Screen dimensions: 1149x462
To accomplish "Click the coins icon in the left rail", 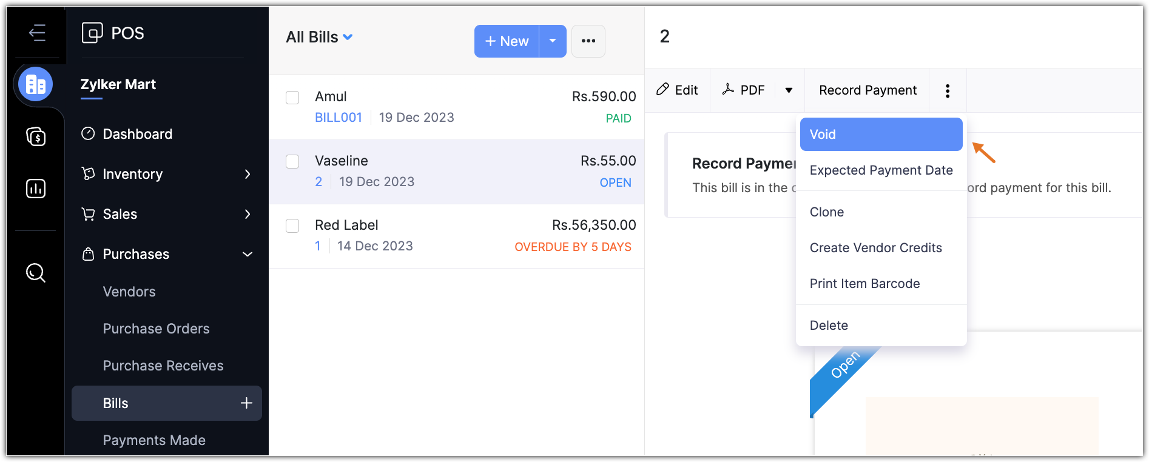I will [x=36, y=136].
